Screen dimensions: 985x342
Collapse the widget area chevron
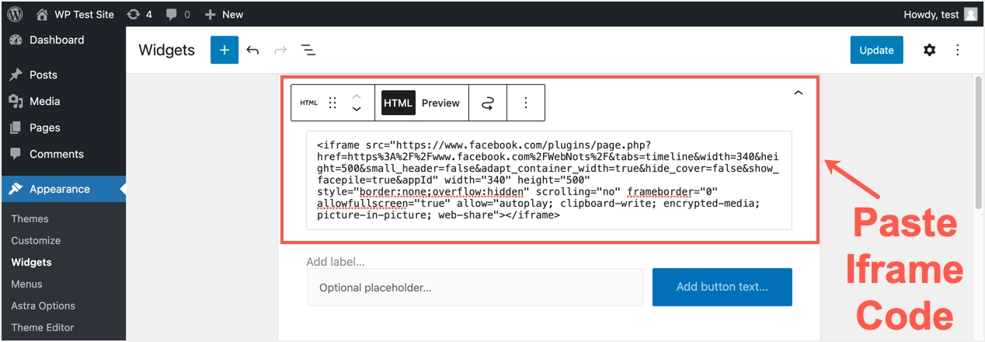coord(798,93)
